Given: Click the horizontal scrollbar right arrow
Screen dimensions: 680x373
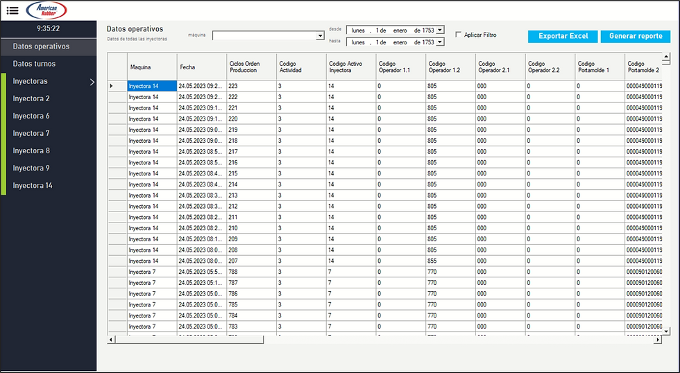Looking at the screenshot, I should click(658, 340).
